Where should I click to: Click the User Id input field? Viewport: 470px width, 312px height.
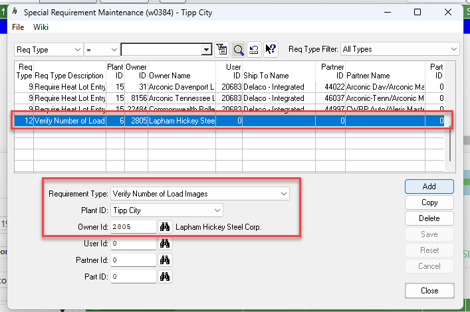(134, 244)
